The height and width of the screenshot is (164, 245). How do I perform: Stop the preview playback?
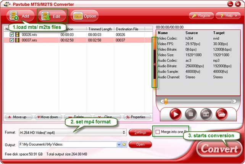pyautogui.click(x=191, y=114)
